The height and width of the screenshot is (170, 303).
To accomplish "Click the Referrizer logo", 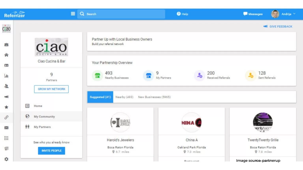I will [14, 14].
